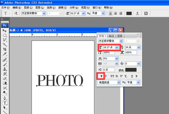The image size is (169, 114).
Task: Open Character panel flyout menu
Action: click(140, 37)
